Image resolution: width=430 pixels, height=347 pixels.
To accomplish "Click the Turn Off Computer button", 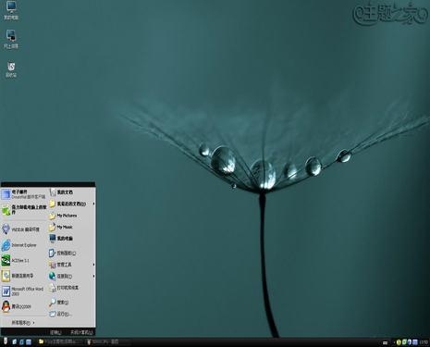I will [x=81, y=332].
